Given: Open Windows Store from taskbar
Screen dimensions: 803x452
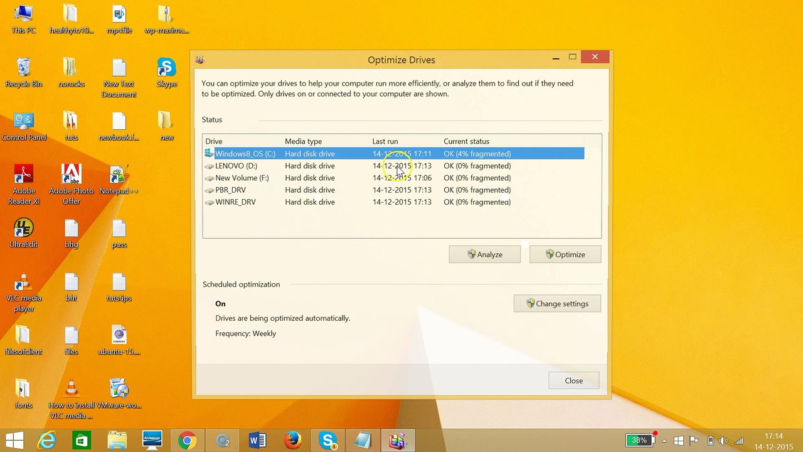Looking at the screenshot, I should point(81,441).
